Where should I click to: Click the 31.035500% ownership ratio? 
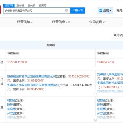pos(35,81)
